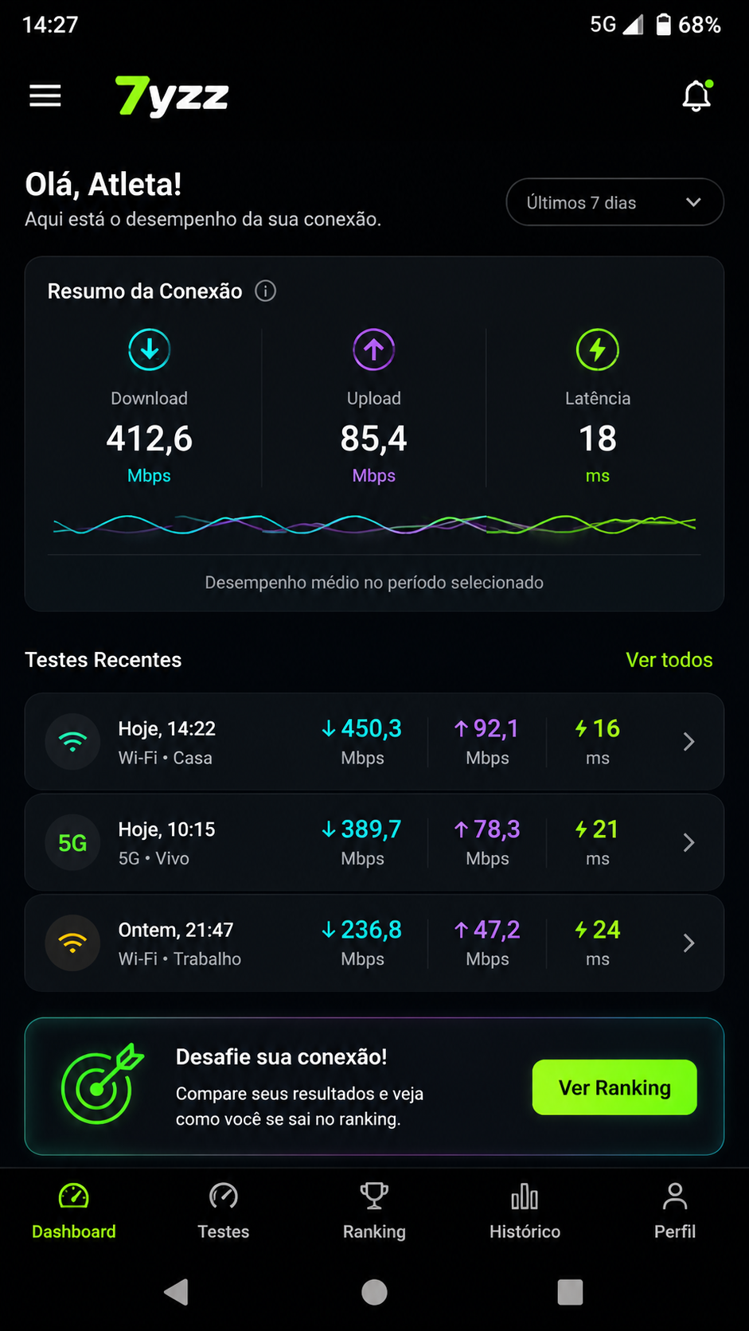Tap the target icon in challenge banner

pyautogui.click(x=102, y=1084)
